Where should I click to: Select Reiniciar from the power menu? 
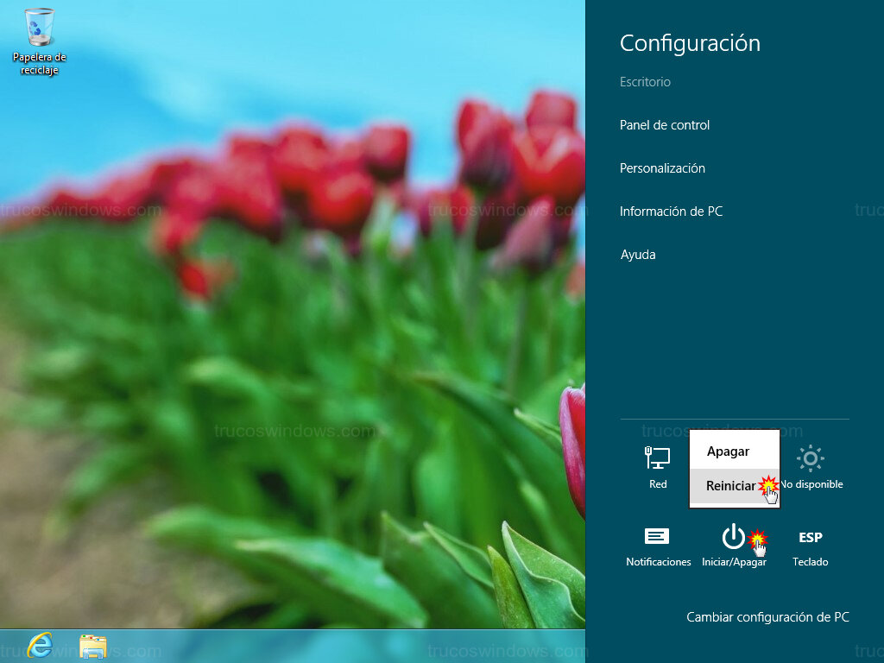729,486
